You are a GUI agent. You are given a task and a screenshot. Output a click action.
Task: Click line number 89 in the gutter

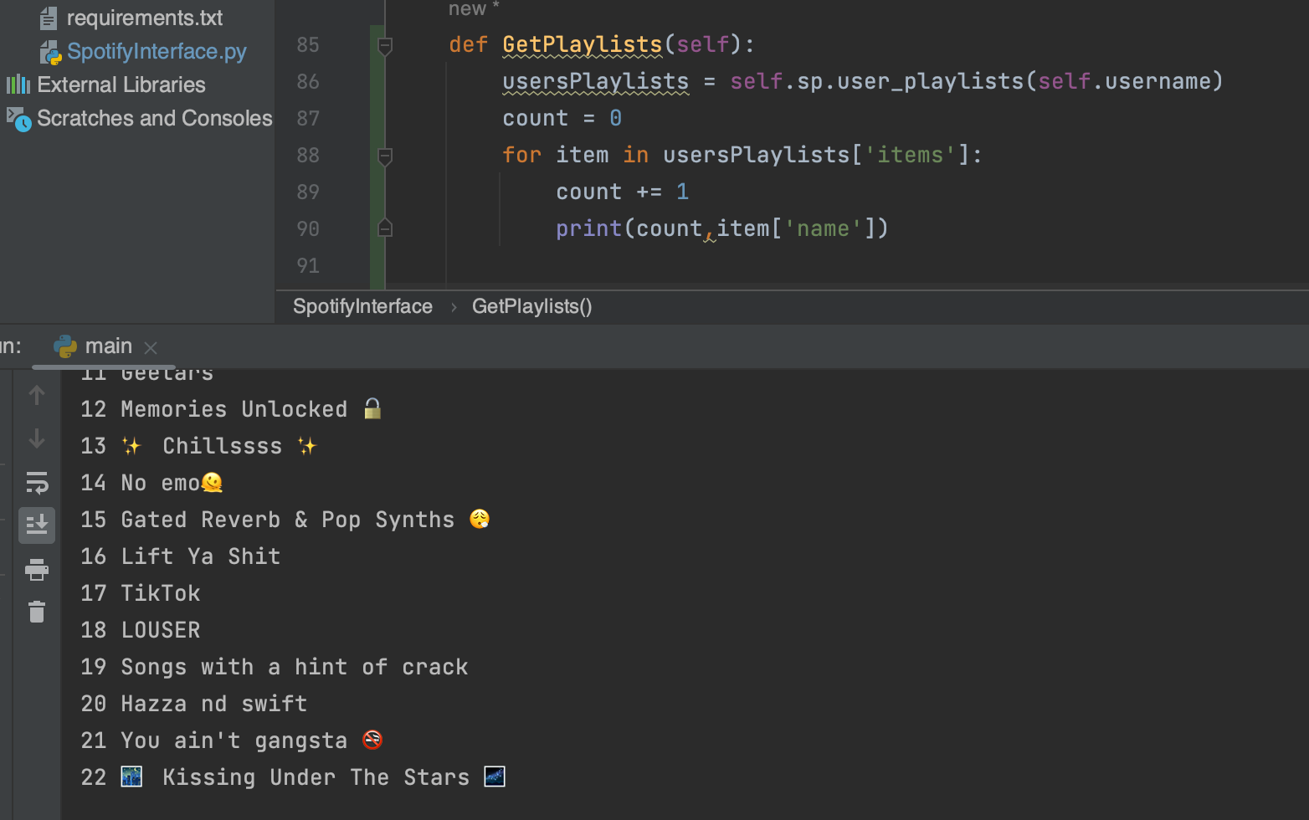[307, 192]
